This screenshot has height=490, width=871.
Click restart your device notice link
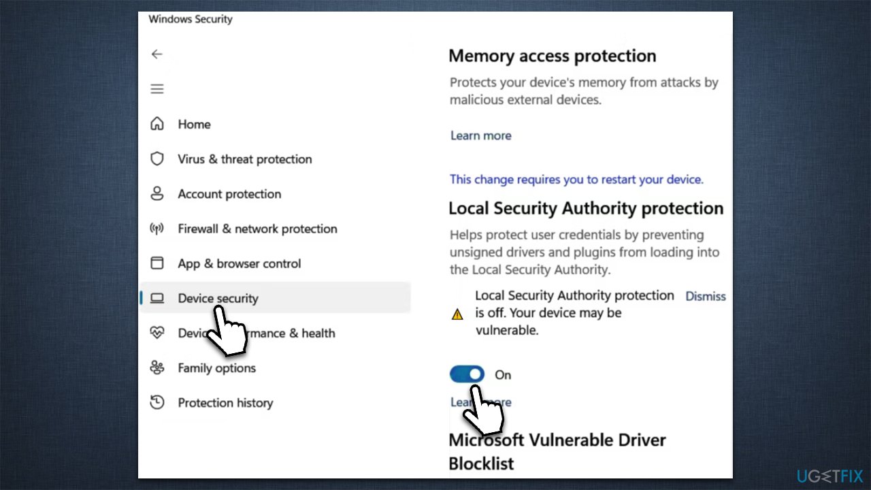(x=576, y=180)
